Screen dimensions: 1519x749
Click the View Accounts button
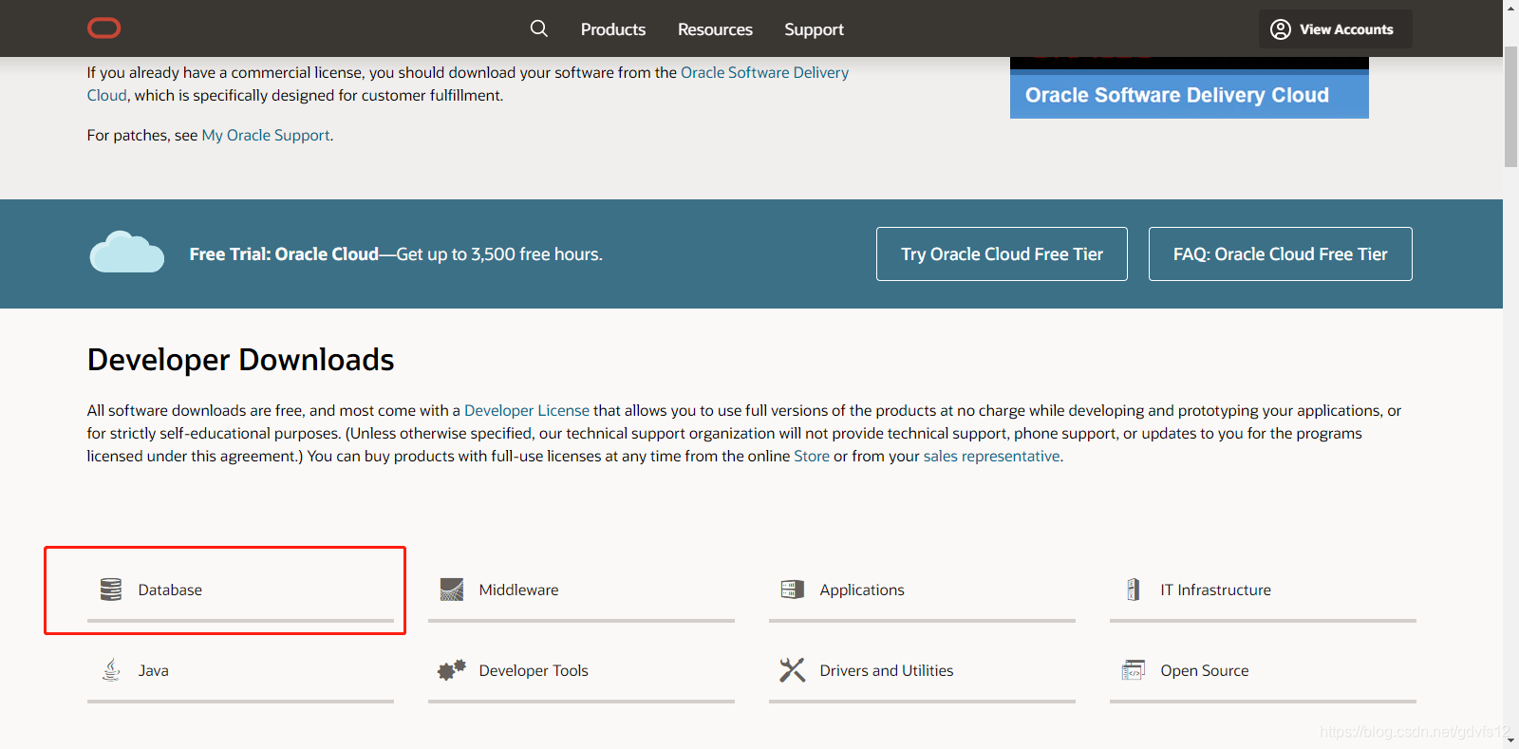click(x=1336, y=29)
